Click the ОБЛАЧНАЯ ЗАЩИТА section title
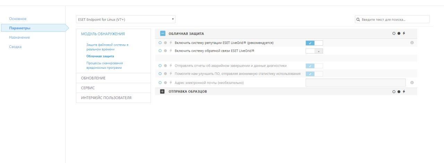 click(x=186, y=34)
